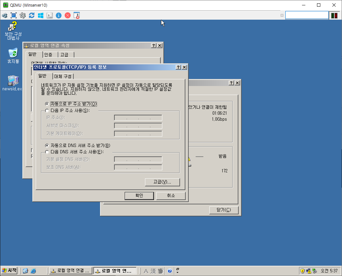Click the red-green status indicator at toolbar right
The height and width of the screenshot is (276, 342).
(334, 15)
